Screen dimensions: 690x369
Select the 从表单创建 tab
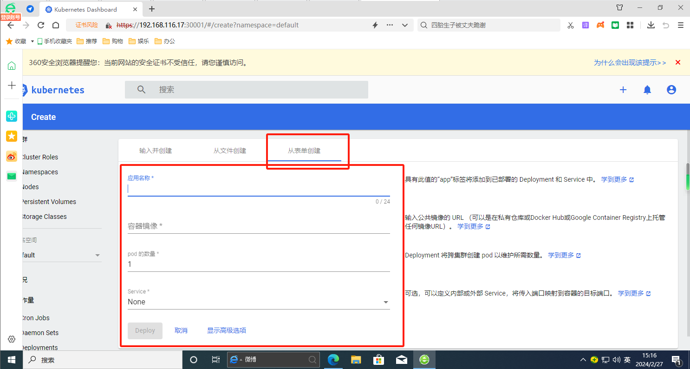304,151
